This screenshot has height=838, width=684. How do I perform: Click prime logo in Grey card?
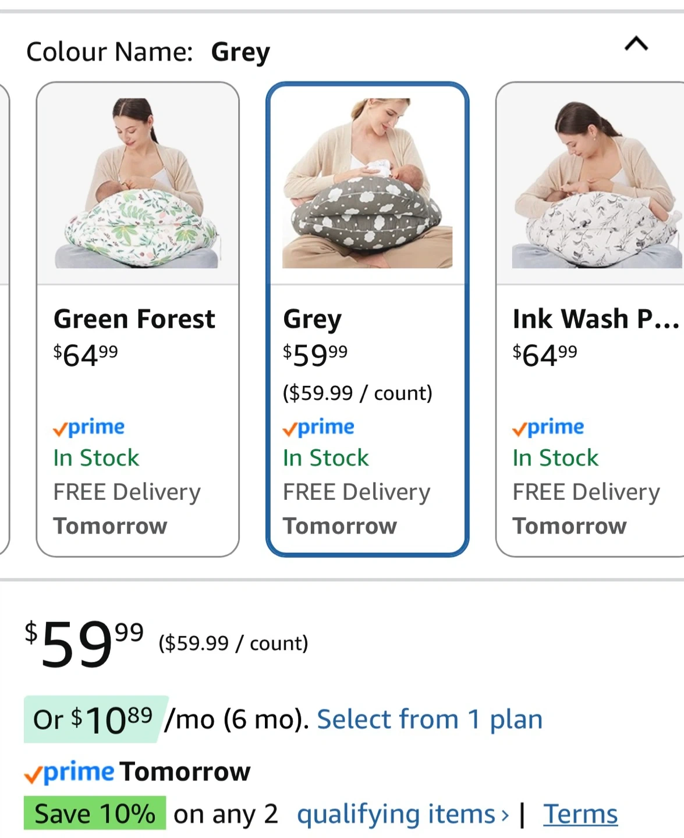pos(318,428)
